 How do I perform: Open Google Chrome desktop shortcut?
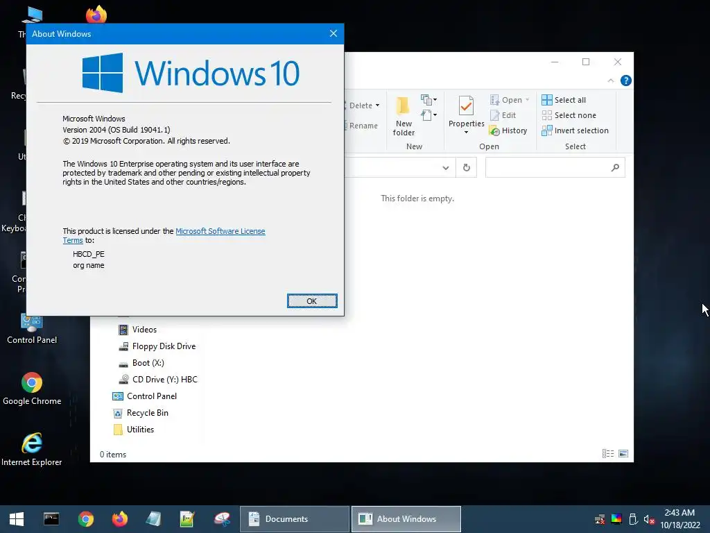click(x=32, y=389)
